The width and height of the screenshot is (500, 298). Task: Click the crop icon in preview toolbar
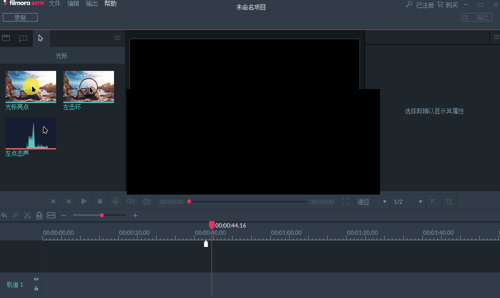coord(449,202)
